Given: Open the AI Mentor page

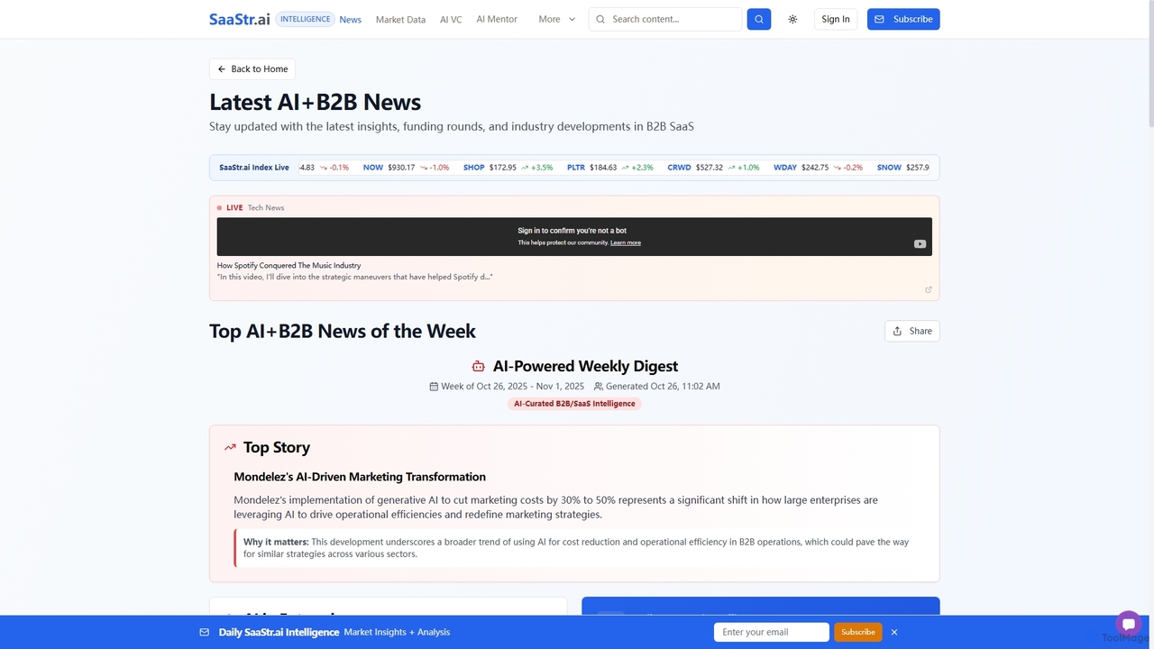Looking at the screenshot, I should coord(497,19).
